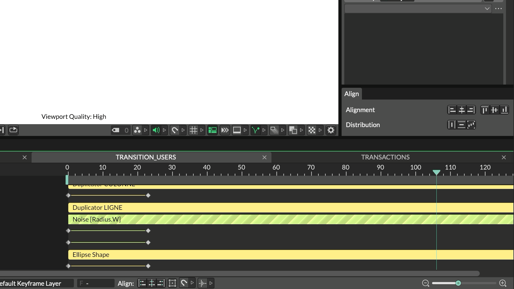The image size is (514, 289).
Task: Click the RGB channels three-circles icon
Action: [137, 130]
